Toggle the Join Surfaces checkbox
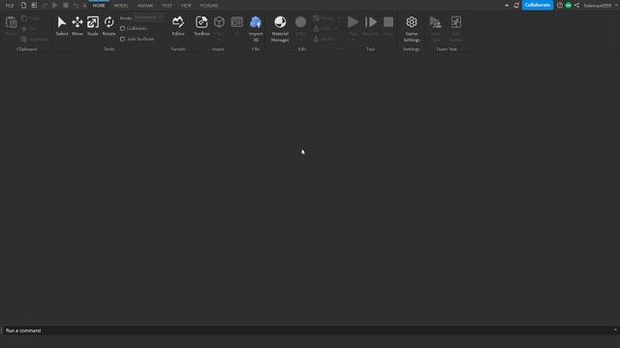The width and height of the screenshot is (620, 348). [123, 39]
